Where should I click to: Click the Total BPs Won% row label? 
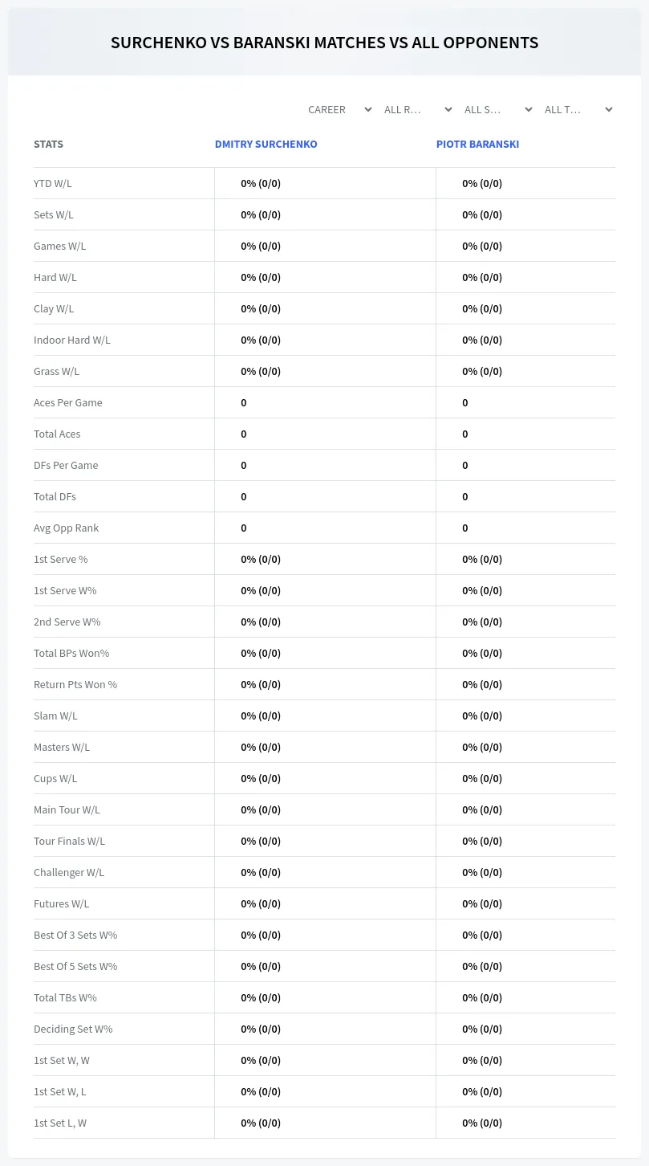71,654
